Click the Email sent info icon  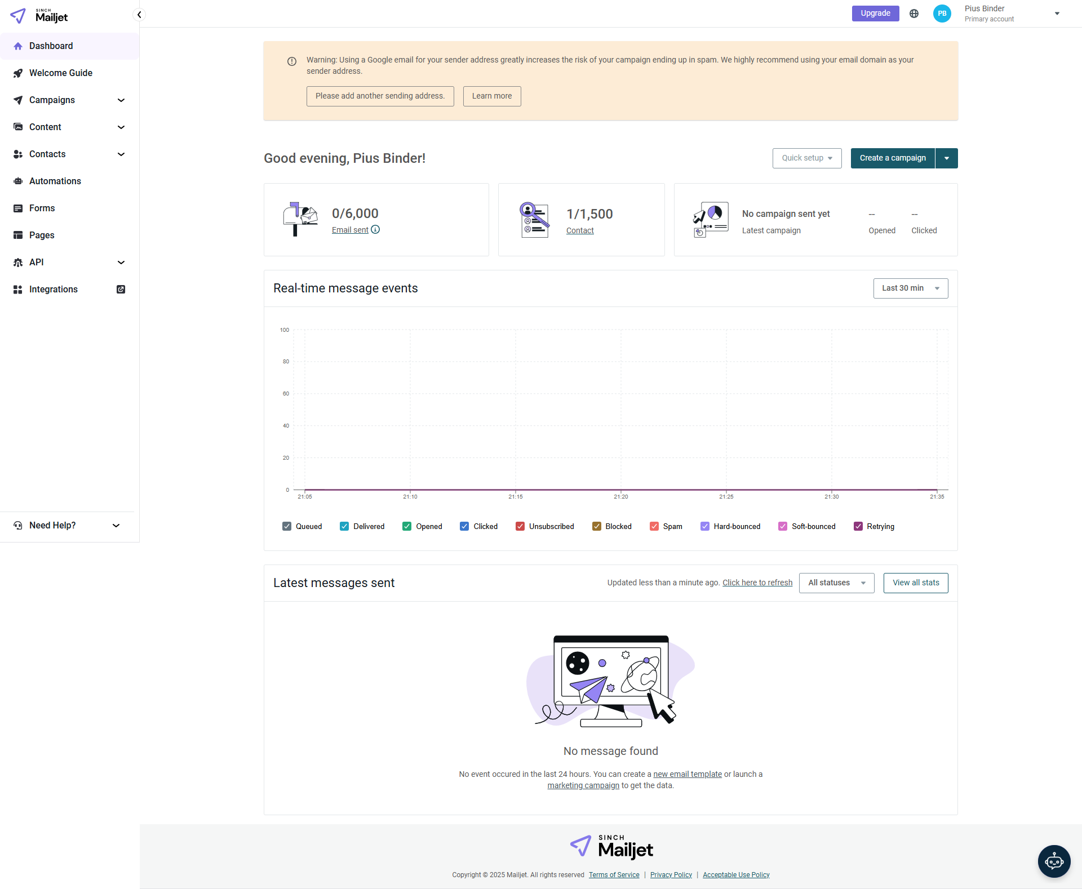375,230
